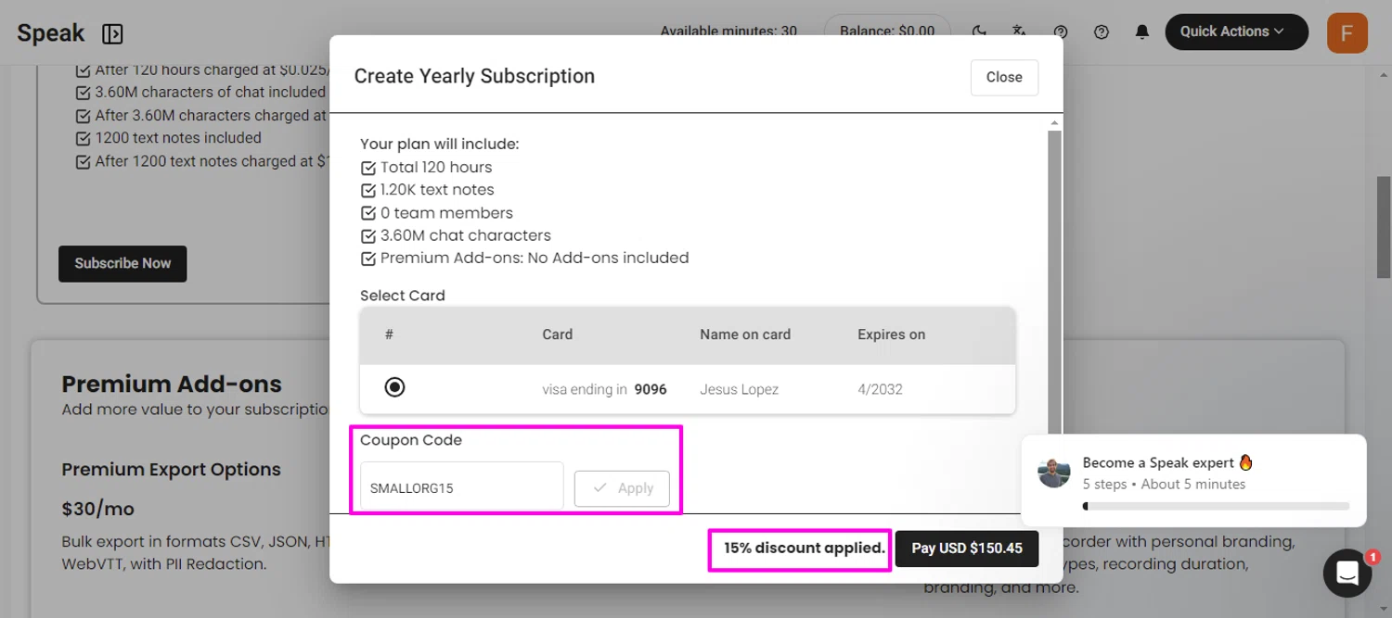Click the checkmark beside Total 120 hours
Screen dimensions: 1392x618
tap(368, 168)
